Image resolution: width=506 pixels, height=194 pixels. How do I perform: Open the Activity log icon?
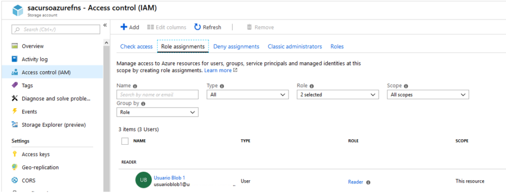point(14,59)
